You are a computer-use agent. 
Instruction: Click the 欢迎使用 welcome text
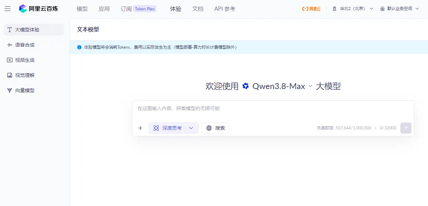point(222,86)
